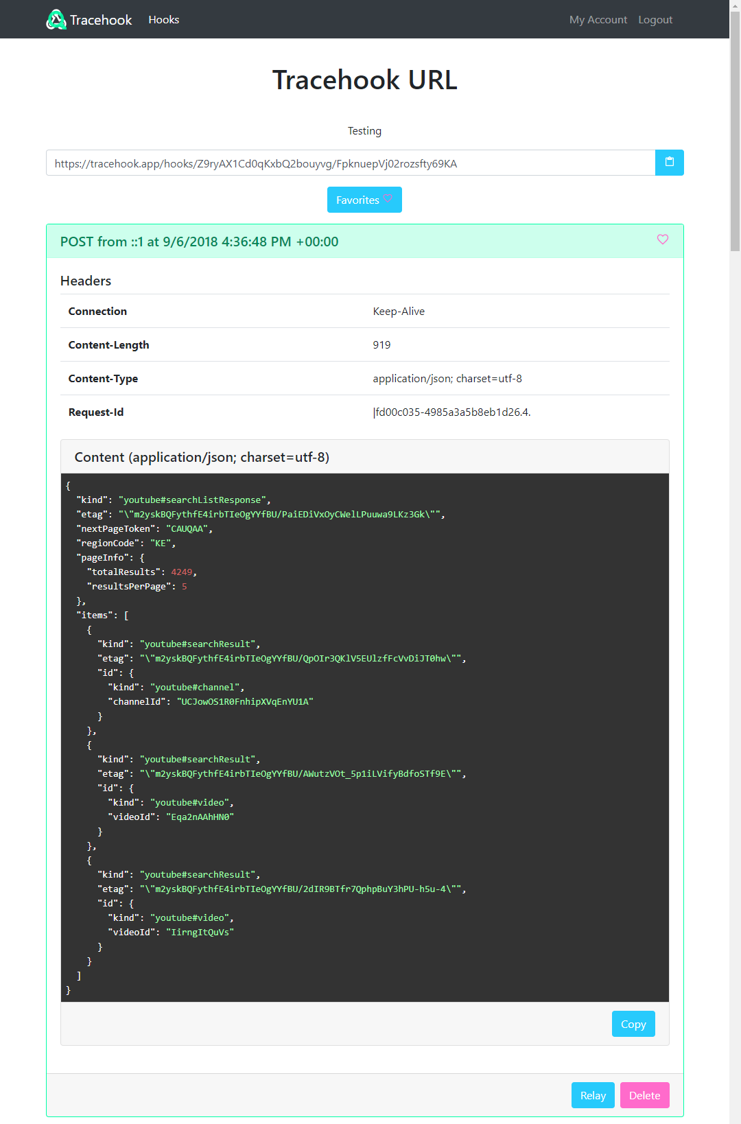Click the Favorites filter button
The image size is (741, 1124).
coord(364,200)
